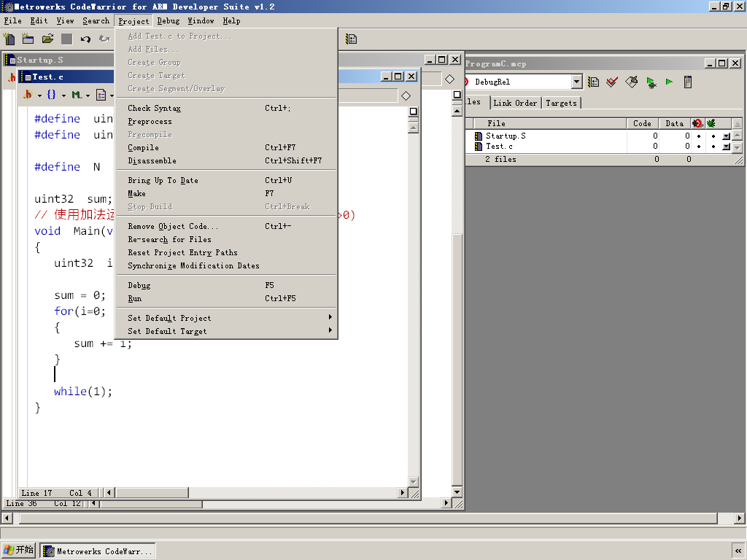Open popup arrow for Startup.S row
This screenshot has height=560, width=747.
click(x=726, y=136)
